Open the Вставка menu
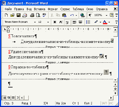This screenshot has height=107, width=119. tap(39, 9)
